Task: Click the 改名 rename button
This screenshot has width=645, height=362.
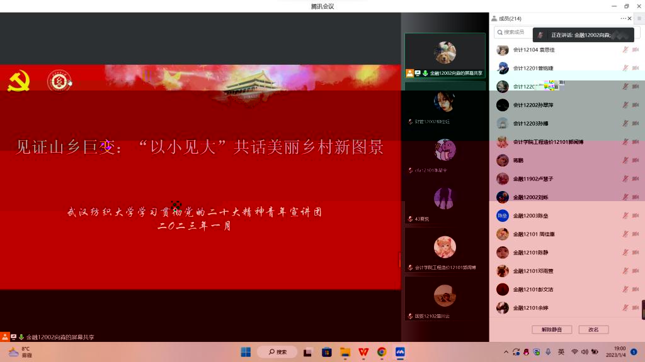Action: pos(593,329)
